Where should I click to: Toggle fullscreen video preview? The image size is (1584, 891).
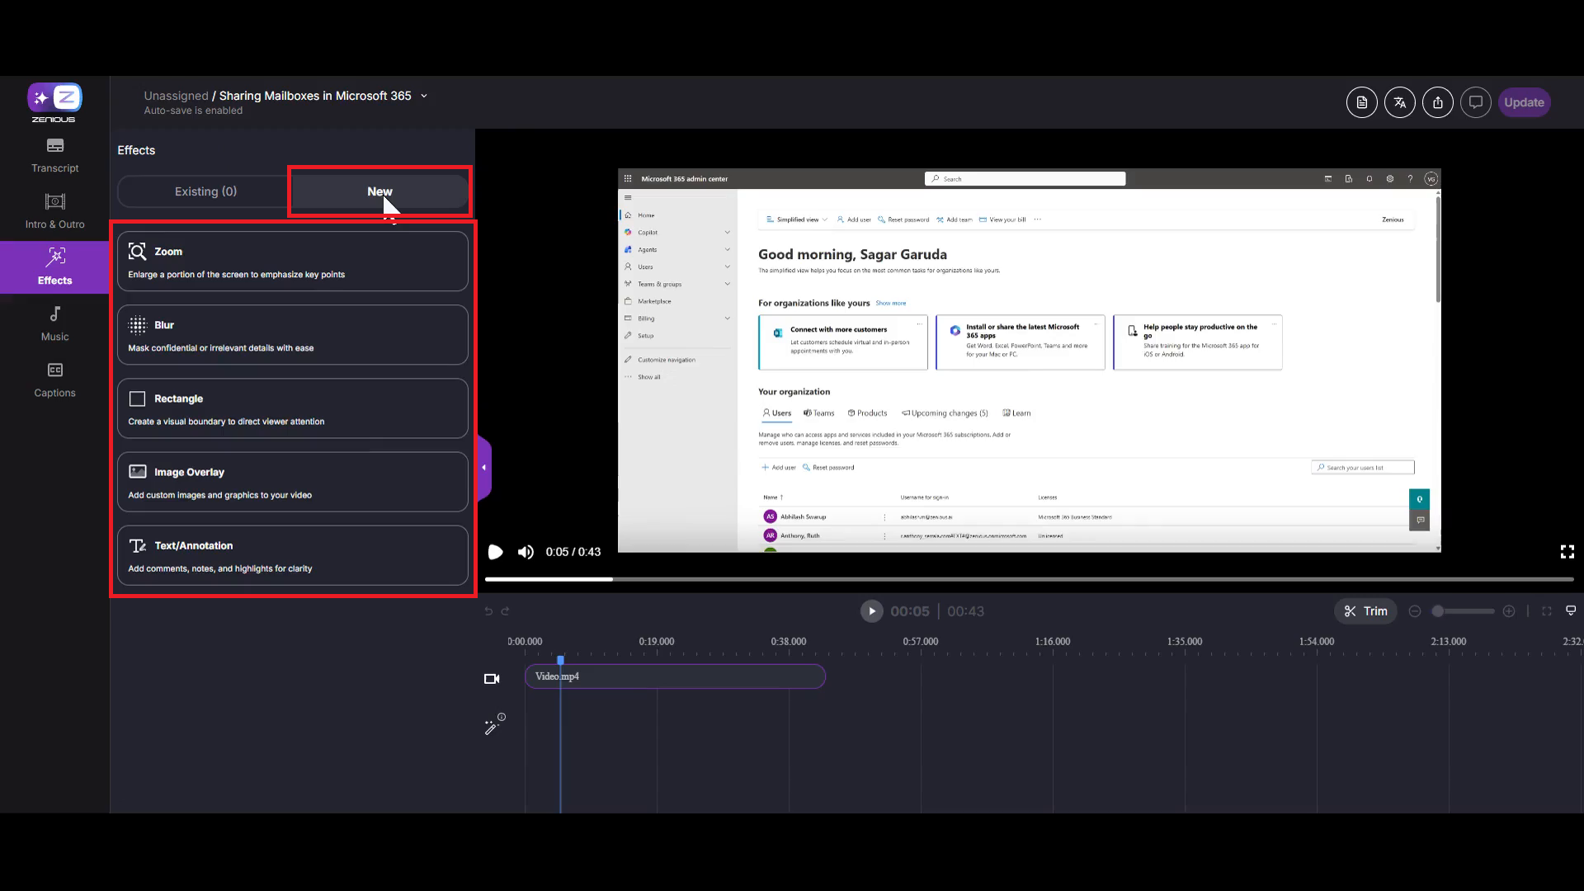[1567, 552]
